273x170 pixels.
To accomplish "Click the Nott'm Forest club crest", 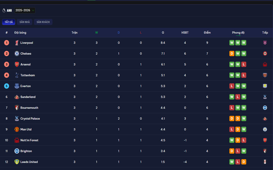I will 17,140.
